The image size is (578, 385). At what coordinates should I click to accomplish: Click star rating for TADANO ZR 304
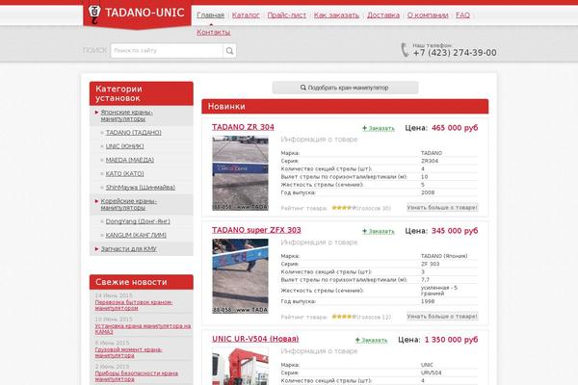(344, 208)
